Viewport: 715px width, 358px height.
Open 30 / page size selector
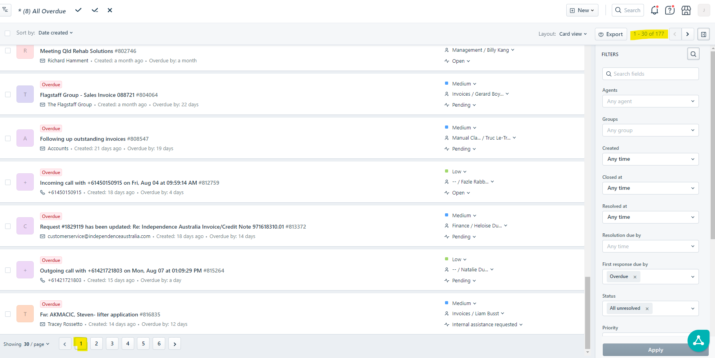[36, 344]
